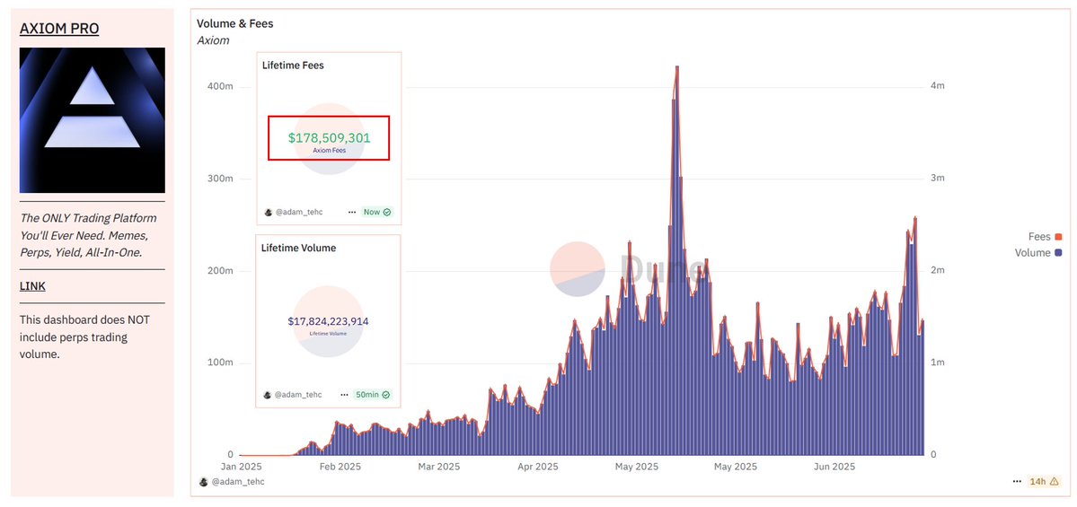Image resolution: width=1077 pixels, height=507 pixels.
Task: Open @adam_tehc author in Lifetime Volume card
Action: point(298,395)
